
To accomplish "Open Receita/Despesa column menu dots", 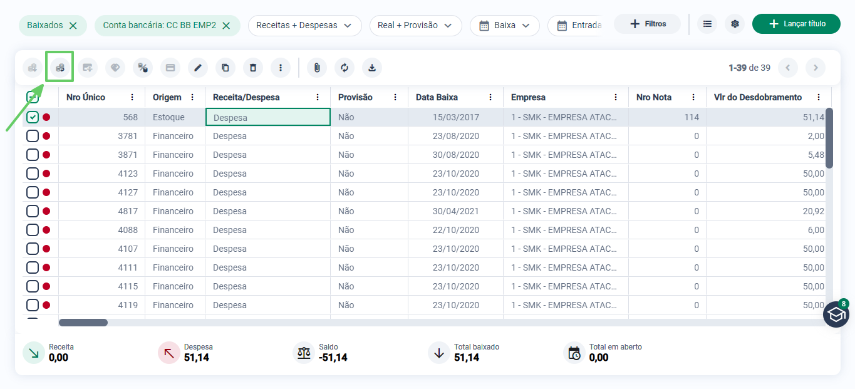I will [318, 97].
